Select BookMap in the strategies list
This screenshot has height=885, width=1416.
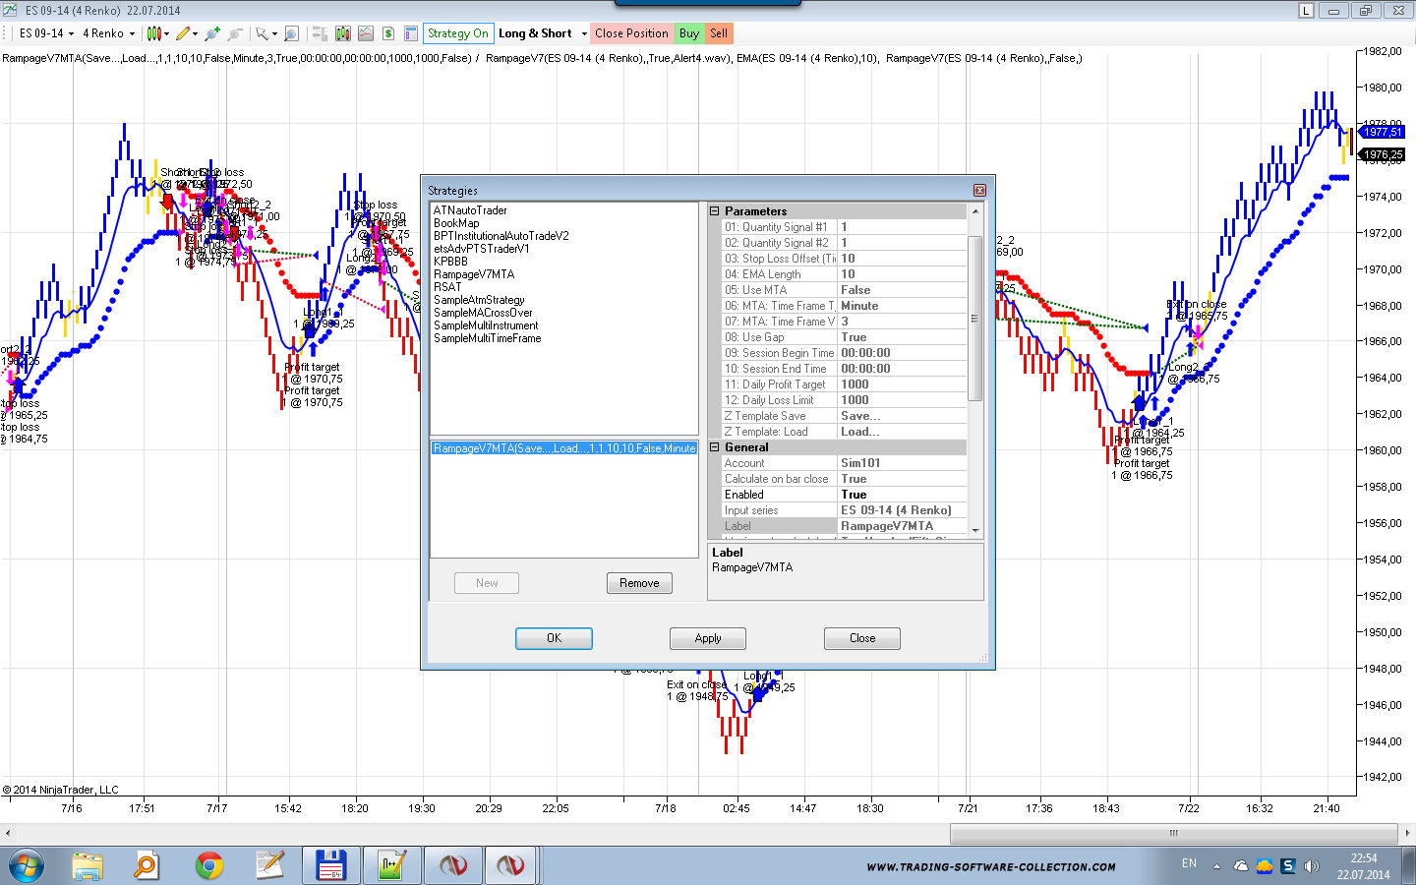click(456, 223)
